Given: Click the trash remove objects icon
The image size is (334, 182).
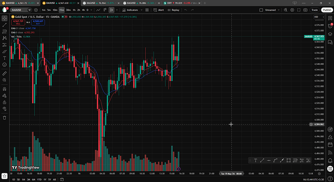Looking at the screenshot, I should coord(4,118).
